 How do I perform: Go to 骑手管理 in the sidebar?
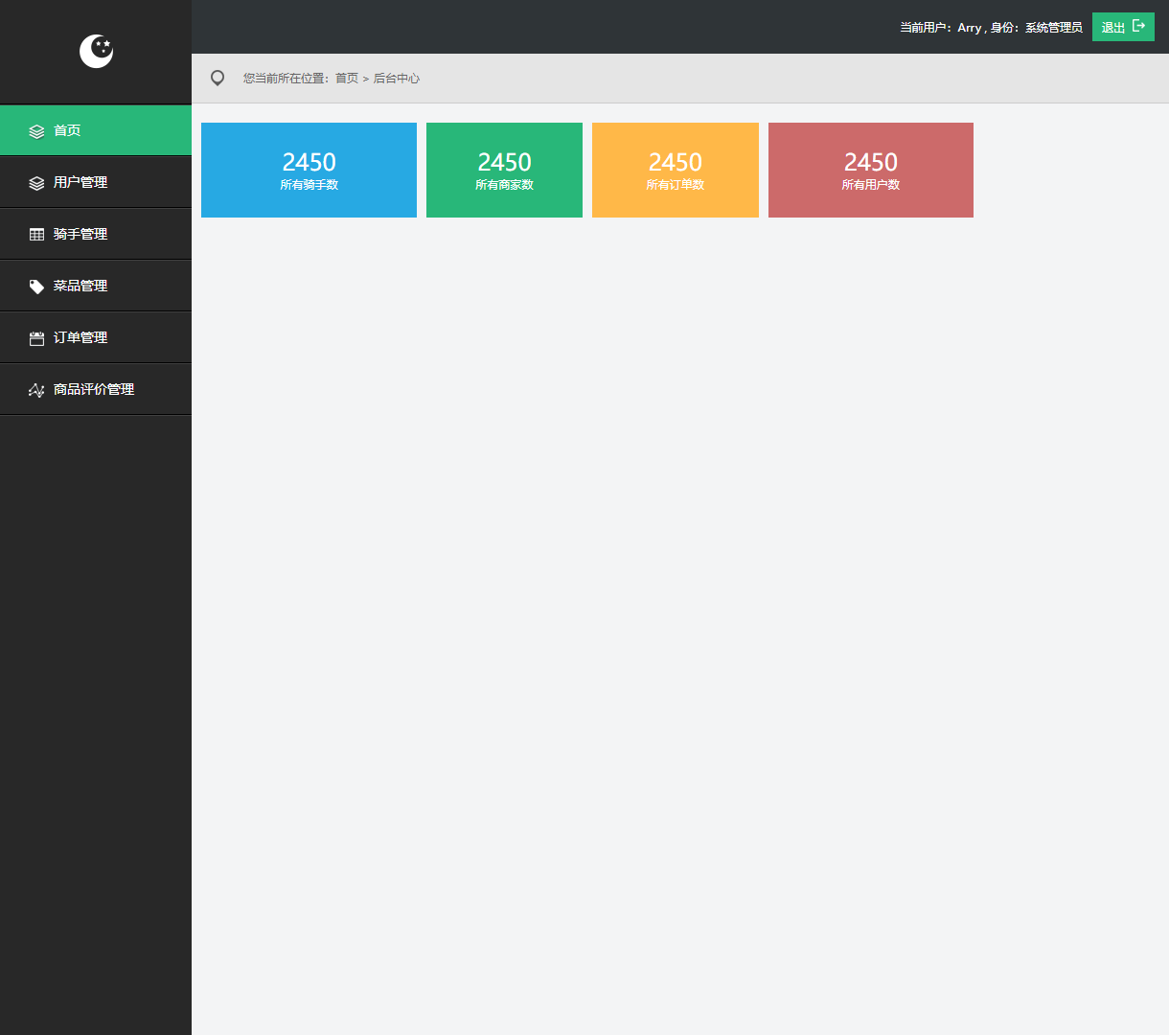point(80,234)
